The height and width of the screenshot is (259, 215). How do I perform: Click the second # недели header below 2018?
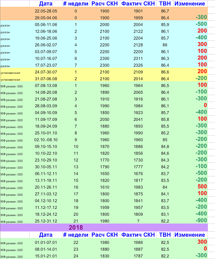(76, 235)
